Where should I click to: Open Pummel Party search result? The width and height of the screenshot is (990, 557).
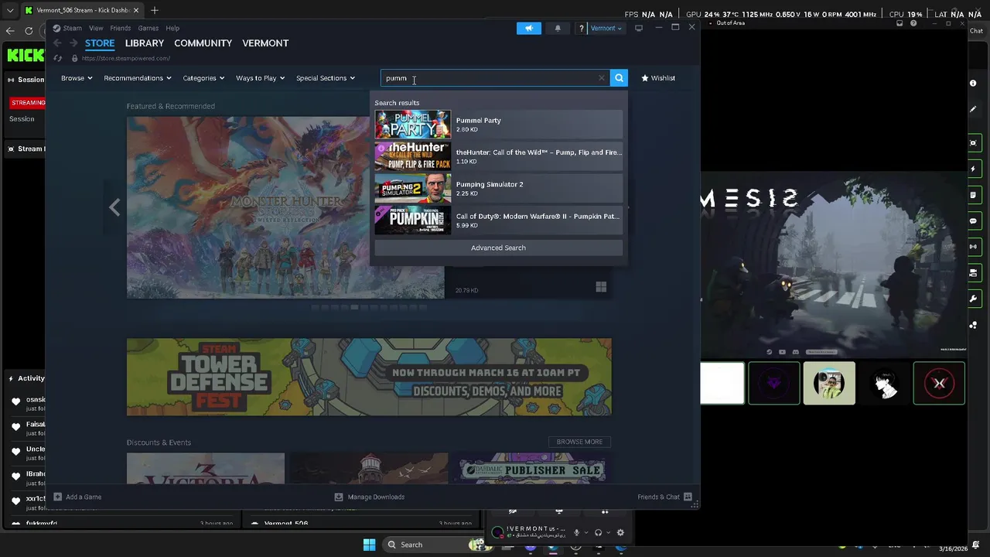pos(498,125)
